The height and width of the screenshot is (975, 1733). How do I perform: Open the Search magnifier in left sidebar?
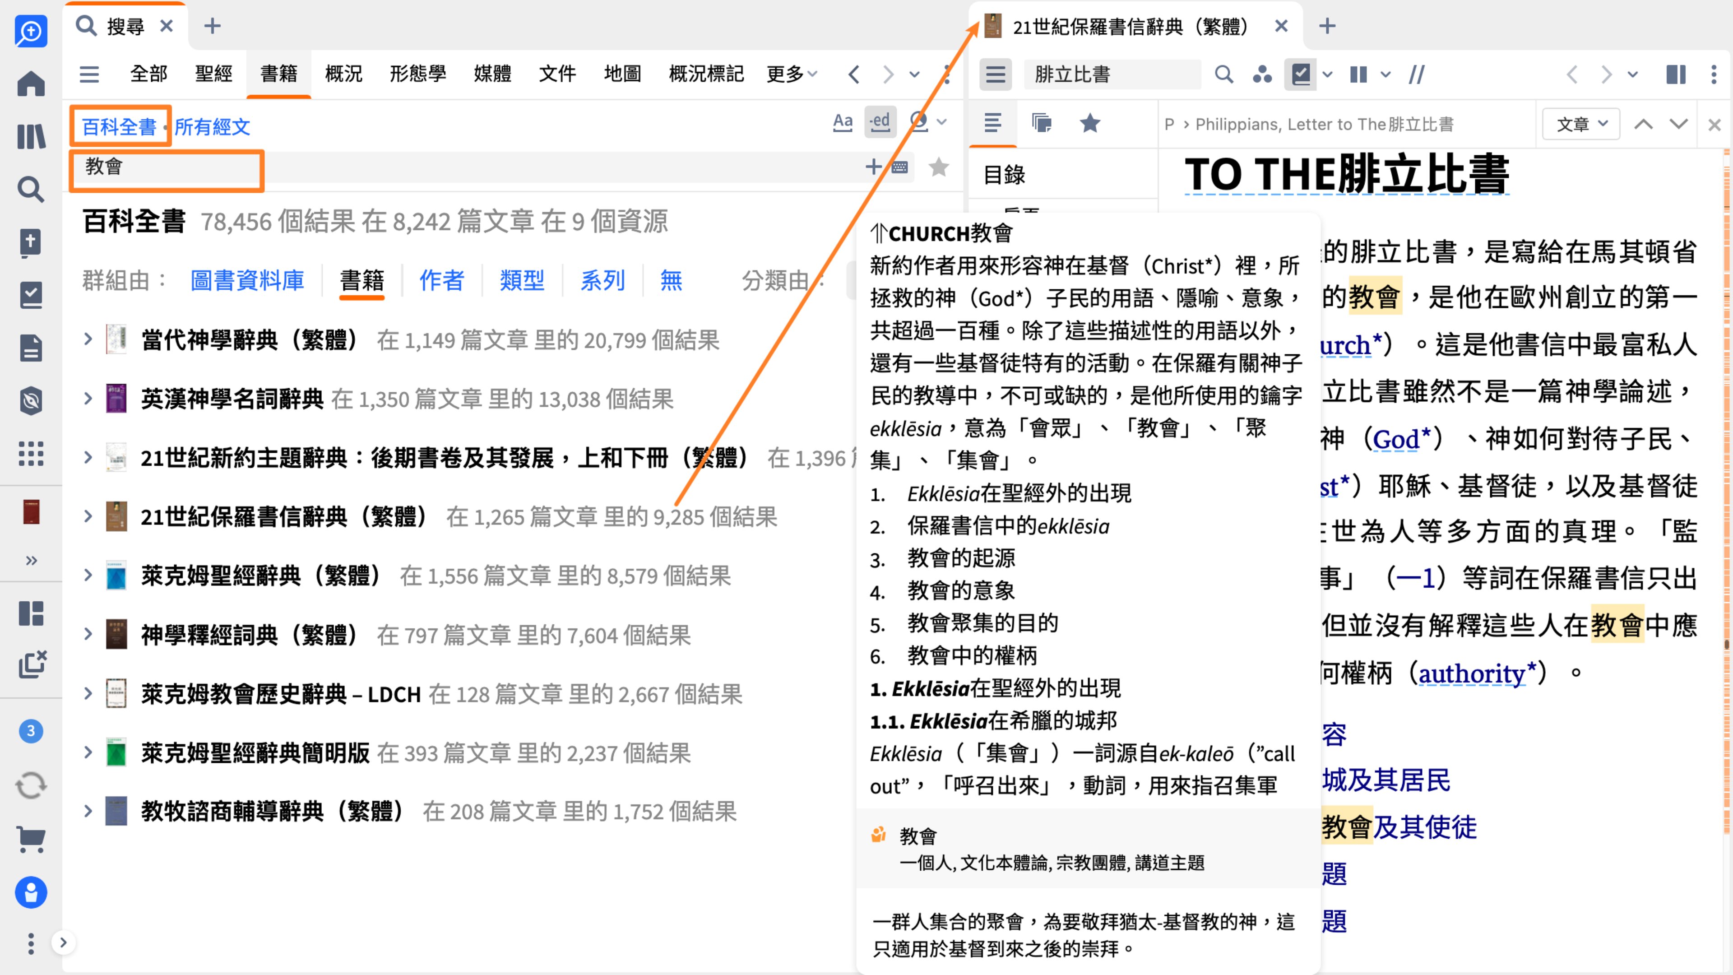tap(31, 190)
